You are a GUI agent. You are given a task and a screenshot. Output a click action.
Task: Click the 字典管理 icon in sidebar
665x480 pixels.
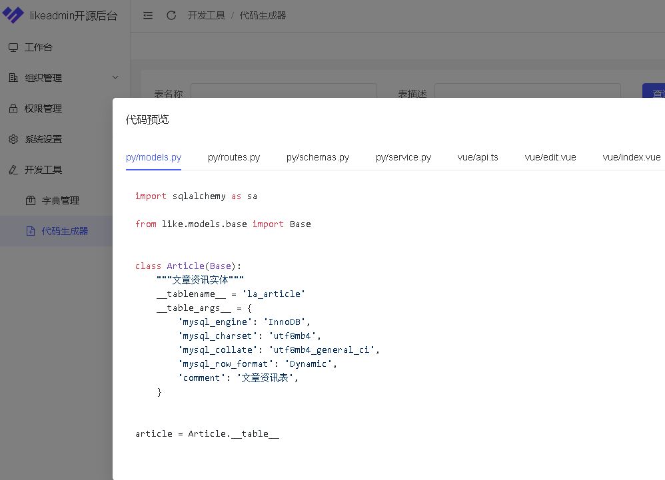[29, 200]
